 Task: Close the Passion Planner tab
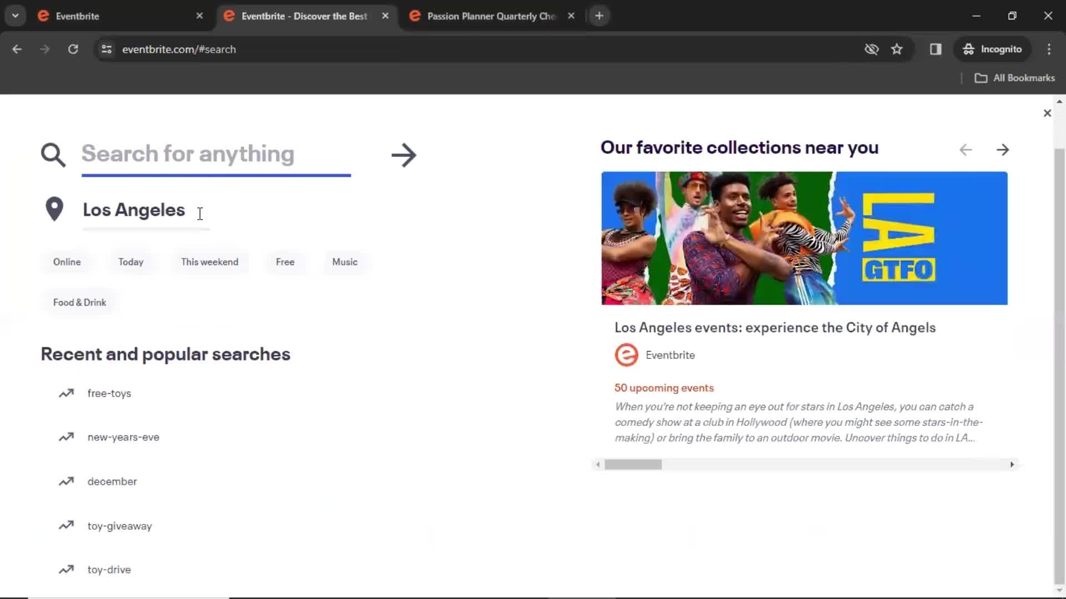[x=571, y=16]
